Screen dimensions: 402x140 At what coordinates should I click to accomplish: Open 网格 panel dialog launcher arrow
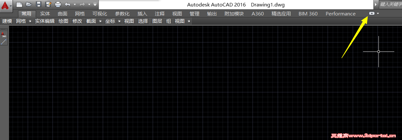click(30, 21)
